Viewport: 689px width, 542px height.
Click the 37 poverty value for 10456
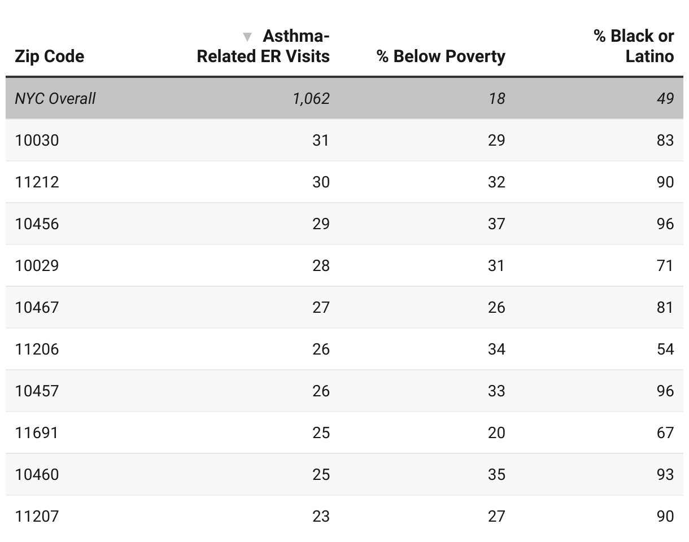(496, 224)
